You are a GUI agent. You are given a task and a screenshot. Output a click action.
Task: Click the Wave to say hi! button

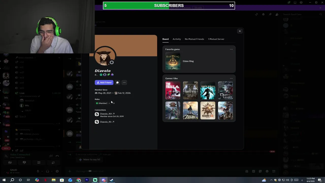coord(89,160)
